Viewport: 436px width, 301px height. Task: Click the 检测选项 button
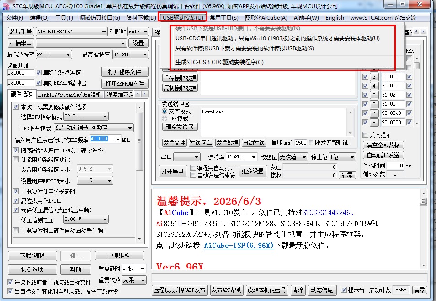[x=32, y=269]
